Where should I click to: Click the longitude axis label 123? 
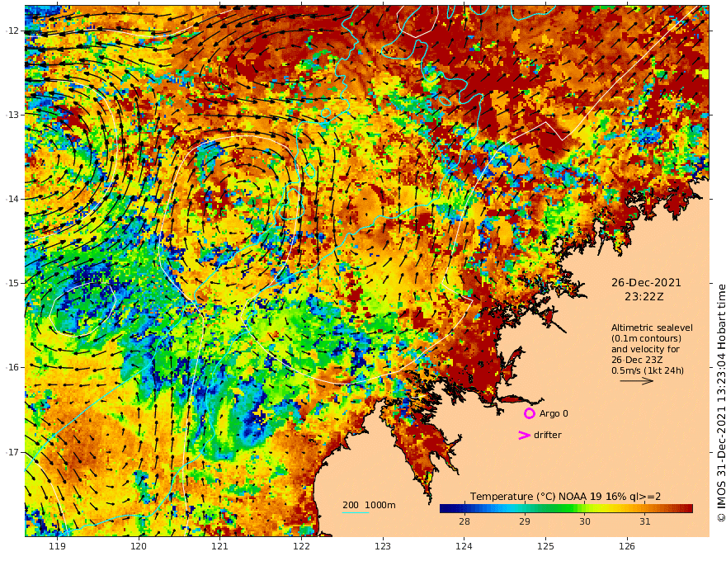point(383,547)
